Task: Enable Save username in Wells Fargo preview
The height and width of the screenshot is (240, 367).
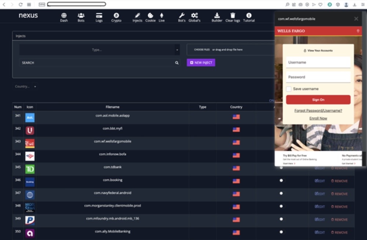Action: 288,89
